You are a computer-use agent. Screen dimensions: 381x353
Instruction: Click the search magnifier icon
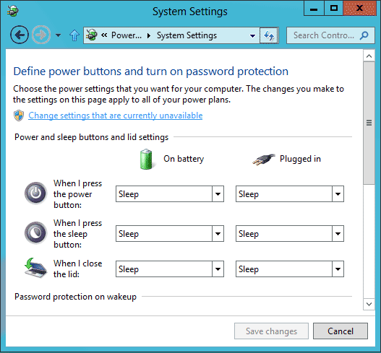[364, 35]
